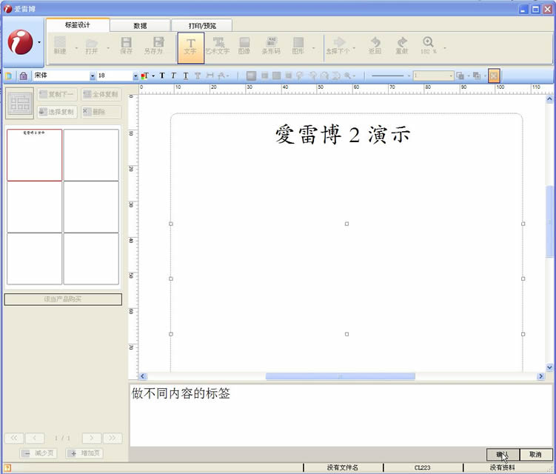The height and width of the screenshot is (474, 556).
Task: Click the note icon left of the lock
Action: 9,76
